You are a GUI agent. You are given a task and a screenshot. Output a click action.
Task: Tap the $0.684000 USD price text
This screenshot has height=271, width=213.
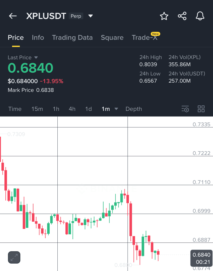[x=23, y=81]
